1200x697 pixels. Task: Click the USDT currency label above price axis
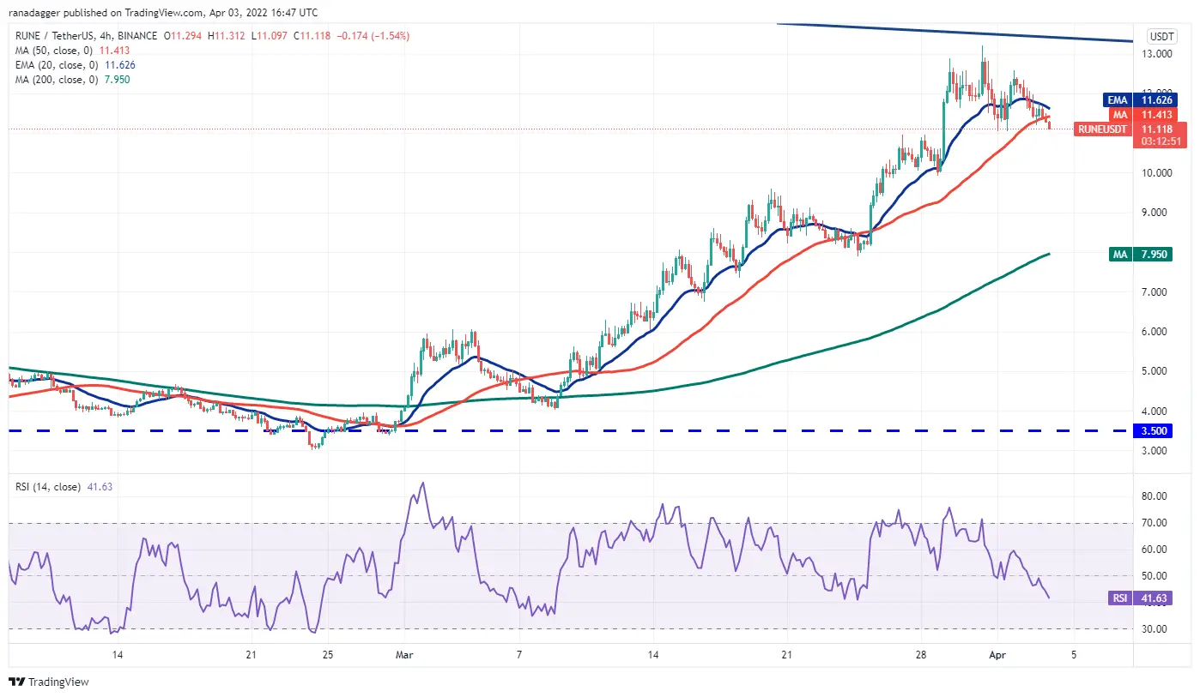click(1161, 37)
